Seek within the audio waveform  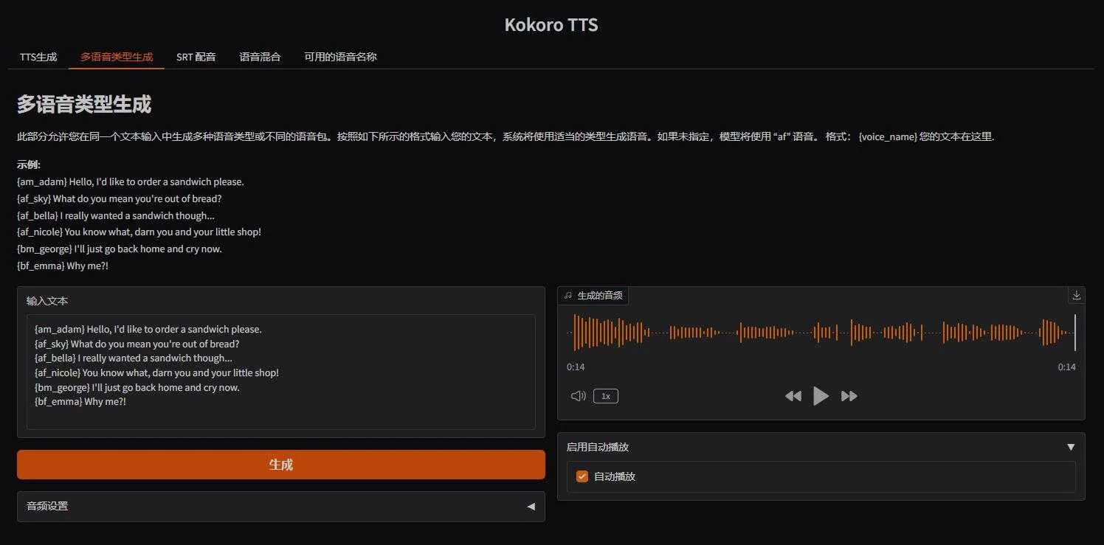(821, 333)
